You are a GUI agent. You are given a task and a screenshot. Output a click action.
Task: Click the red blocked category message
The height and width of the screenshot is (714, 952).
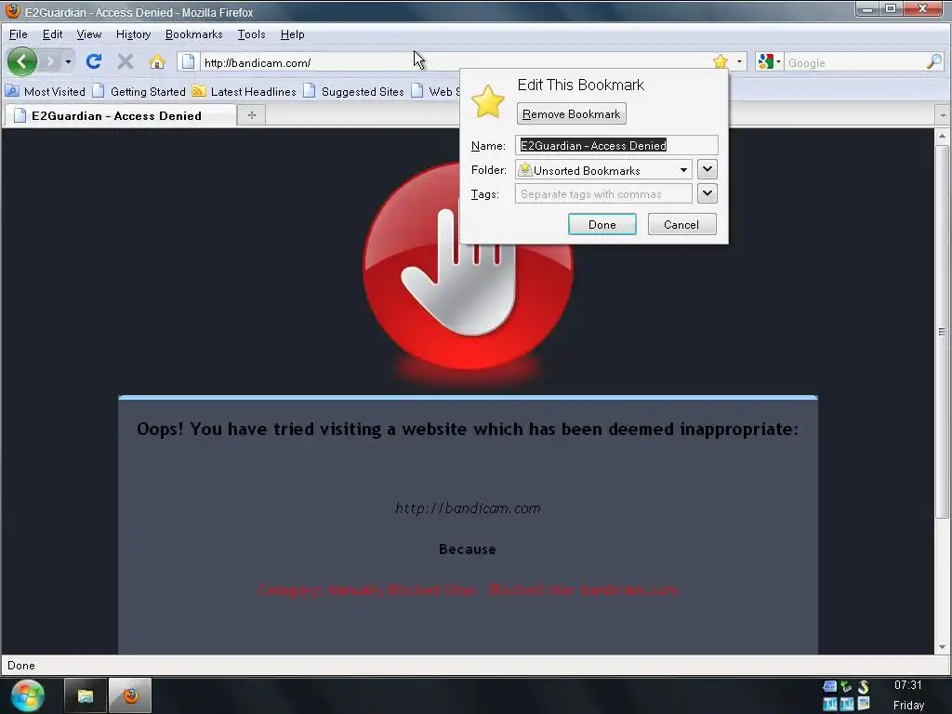click(469, 589)
